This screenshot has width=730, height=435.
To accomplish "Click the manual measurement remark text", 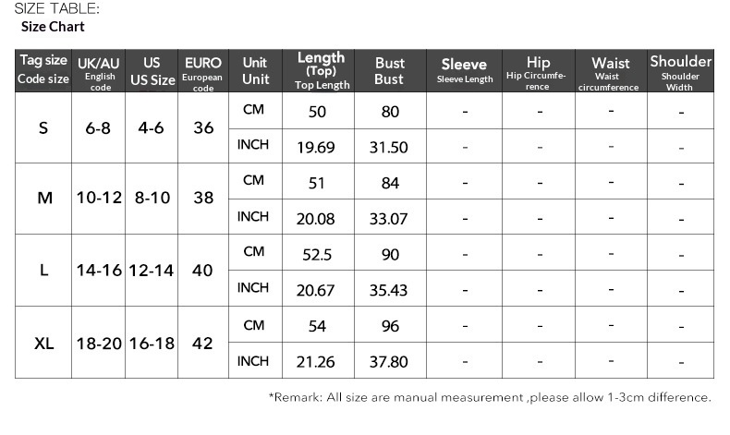I will pos(490,398).
